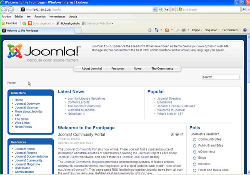Image resolution: width=250 pixels, height=175 pixels.
Task: Click the blue help question mark icon
Action: click(x=245, y=30)
